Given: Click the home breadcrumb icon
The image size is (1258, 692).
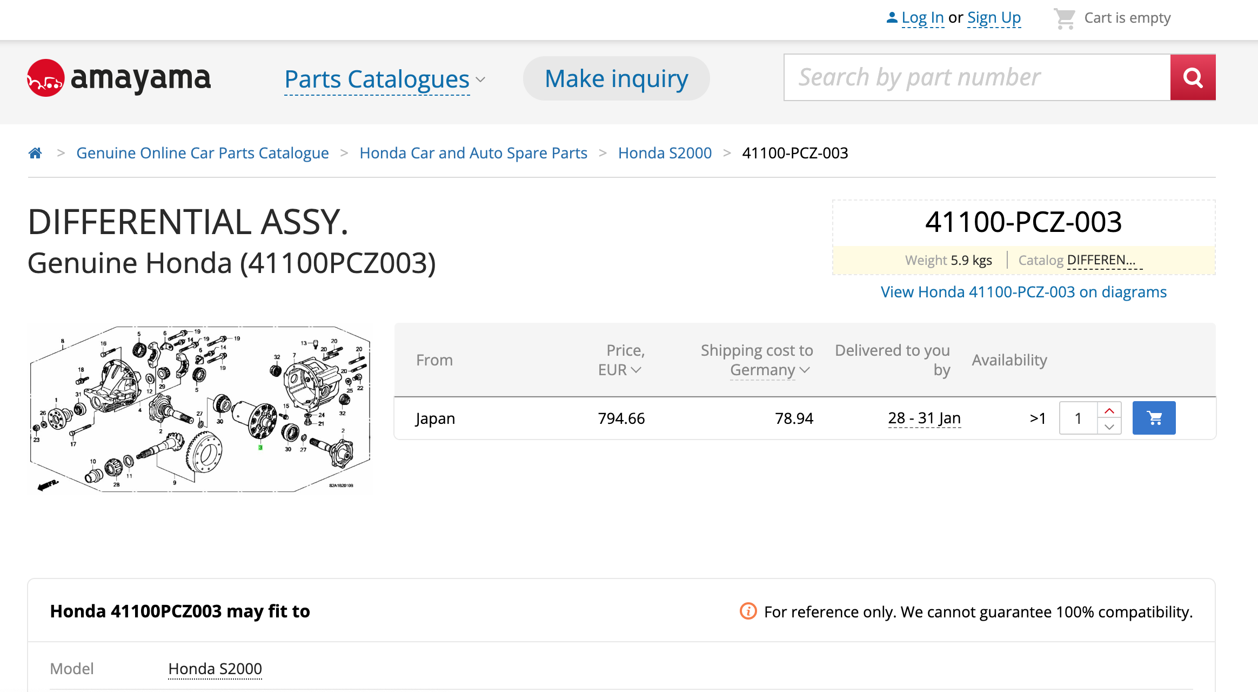Looking at the screenshot, I should (35, 153).
